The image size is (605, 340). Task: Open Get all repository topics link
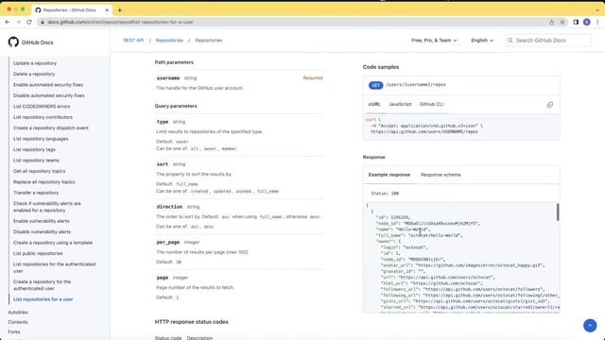40,171
